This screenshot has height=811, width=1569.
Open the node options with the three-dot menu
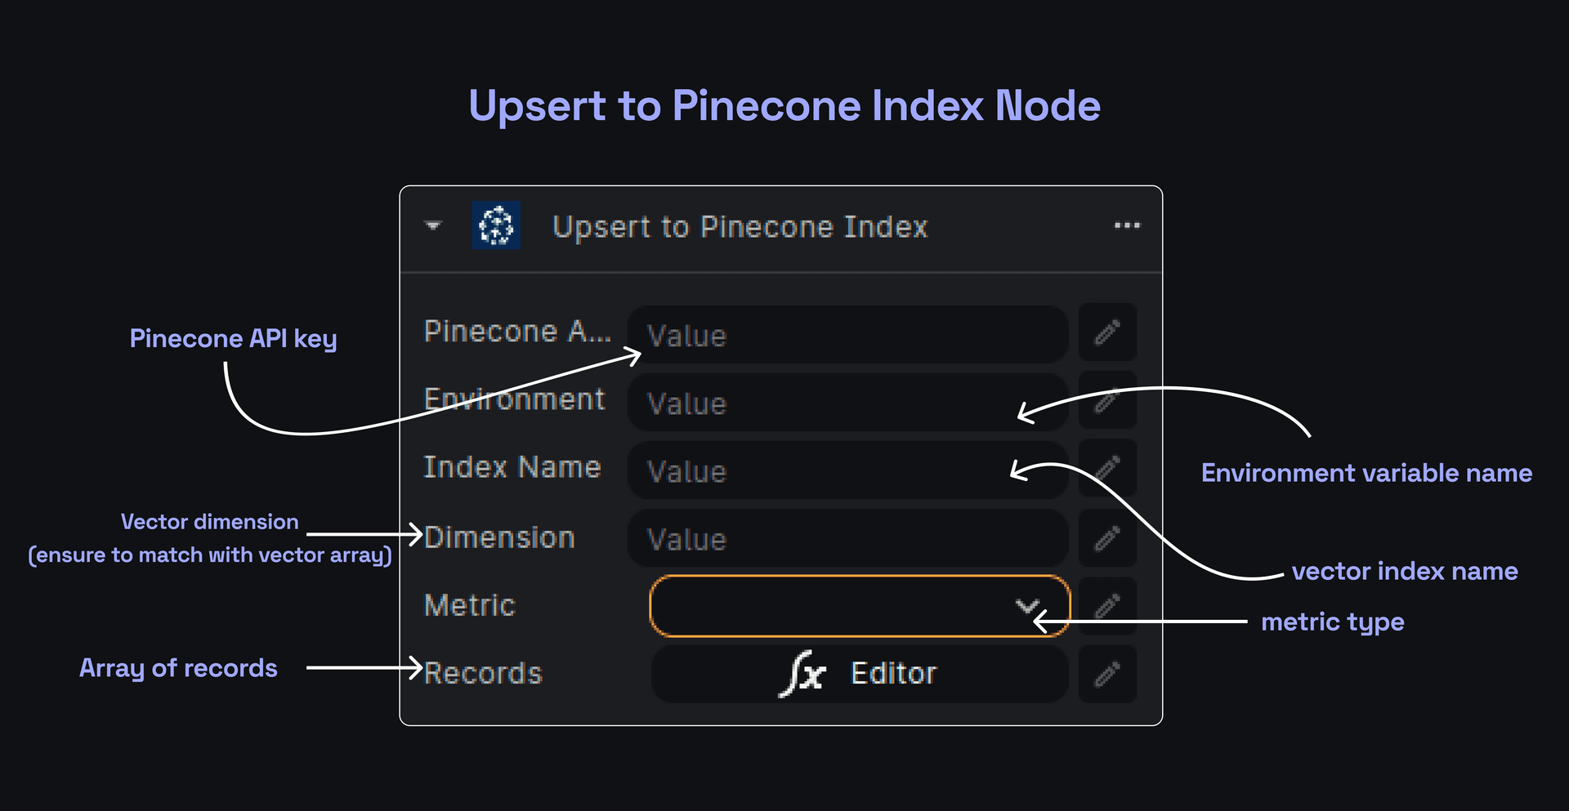tap(1127, 226)
